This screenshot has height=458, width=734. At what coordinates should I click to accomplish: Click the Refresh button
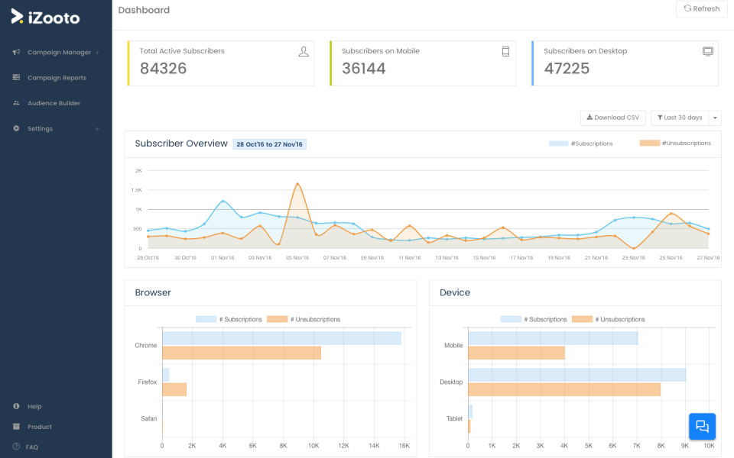point(702,9)
